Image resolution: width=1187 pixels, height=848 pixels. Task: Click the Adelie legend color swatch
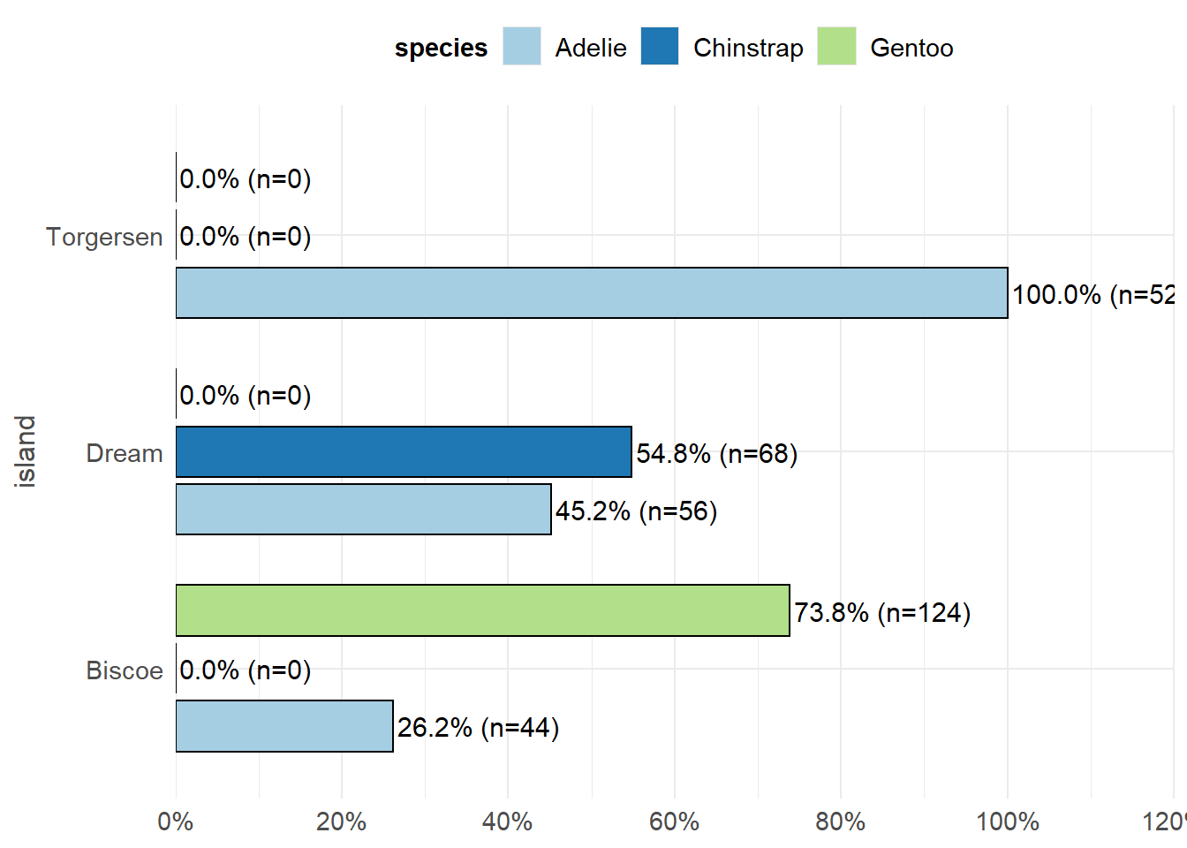tap(521, 47)
